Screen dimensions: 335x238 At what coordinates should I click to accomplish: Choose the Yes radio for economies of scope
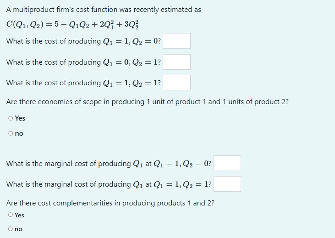[11, 118]
